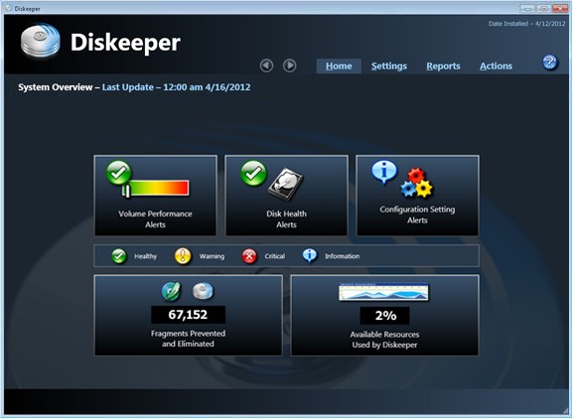Image resolution: width=573 pixels, height=419 pixels.
Task: Maximize the Diskeeper window
Action: 543,8
